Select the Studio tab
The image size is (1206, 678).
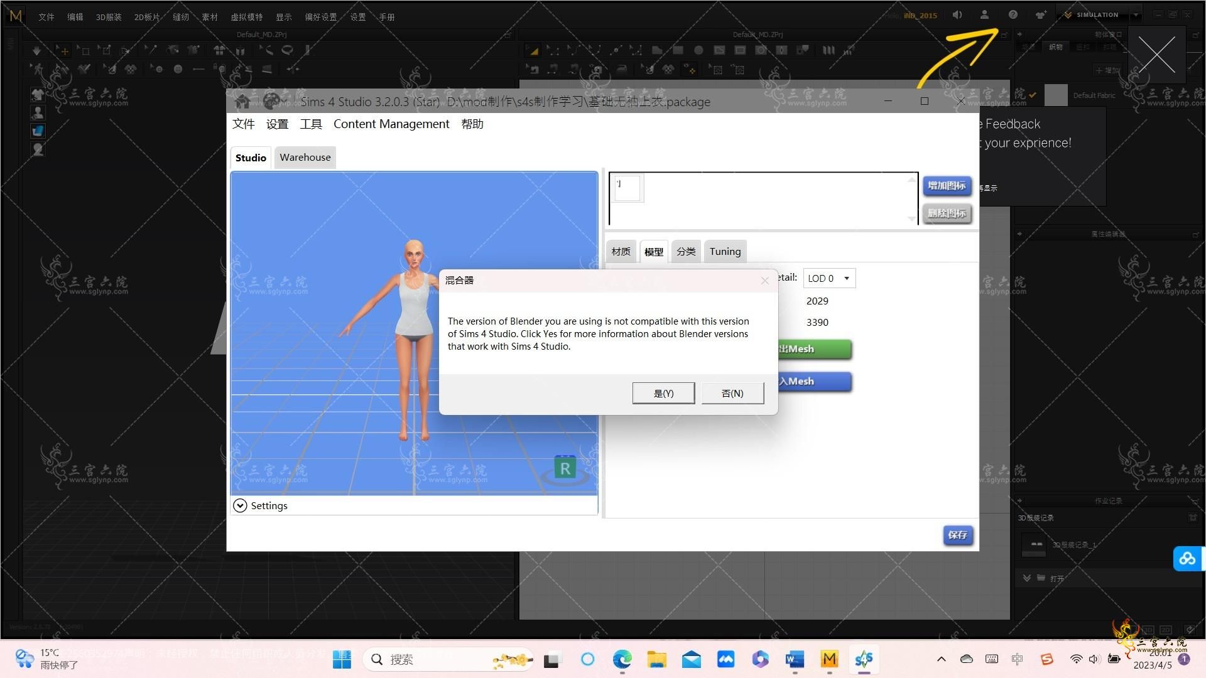coord(251,158)
